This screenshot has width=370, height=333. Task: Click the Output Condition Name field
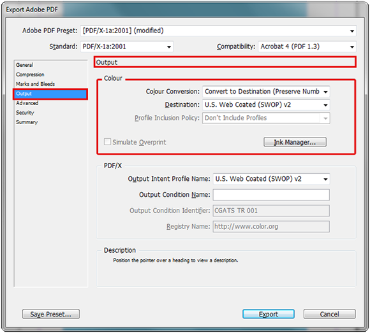(x=271, y=195)
